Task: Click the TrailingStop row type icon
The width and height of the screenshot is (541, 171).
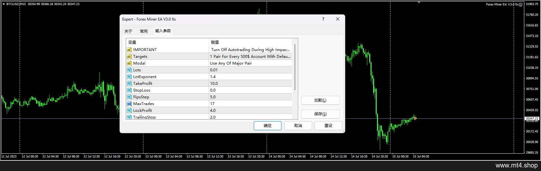Action: tap(129, 117)
